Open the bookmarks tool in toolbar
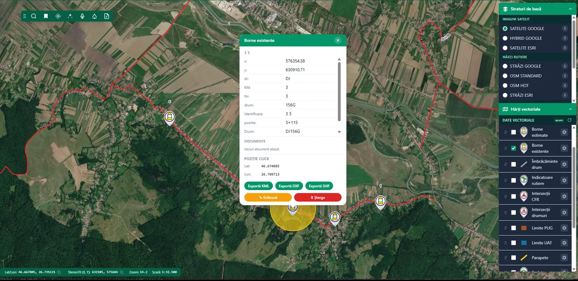Screen dimensions: 578x281 tap(46, 16)
